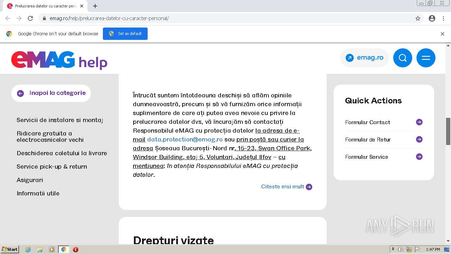Open Windows Explorer folder in taskbar
The height and width of the screenshot is (254, 451).
[x=40, y=249]
